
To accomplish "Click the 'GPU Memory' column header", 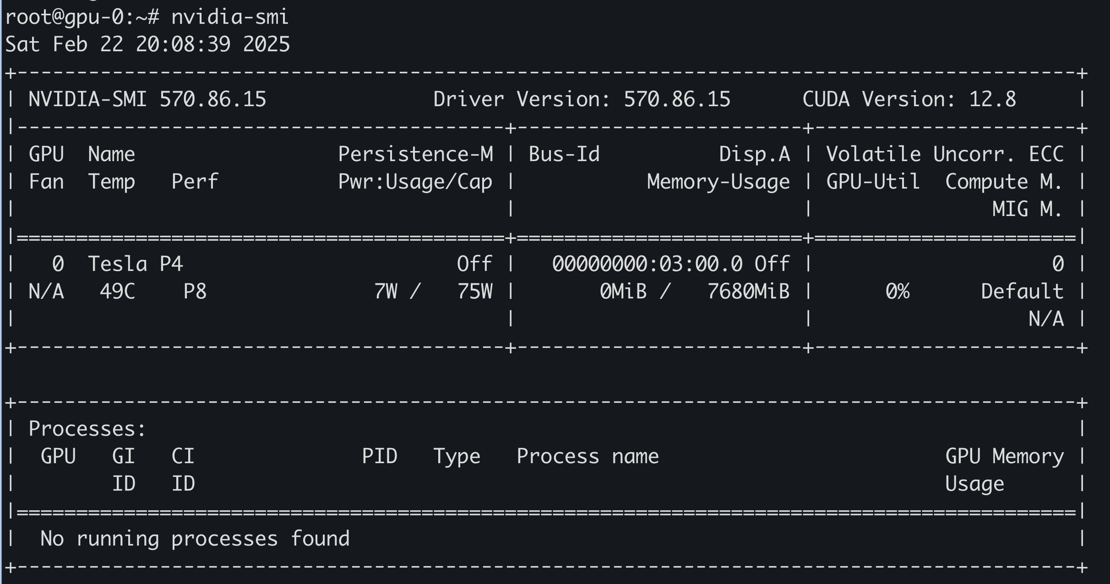I will point(1005,457).
